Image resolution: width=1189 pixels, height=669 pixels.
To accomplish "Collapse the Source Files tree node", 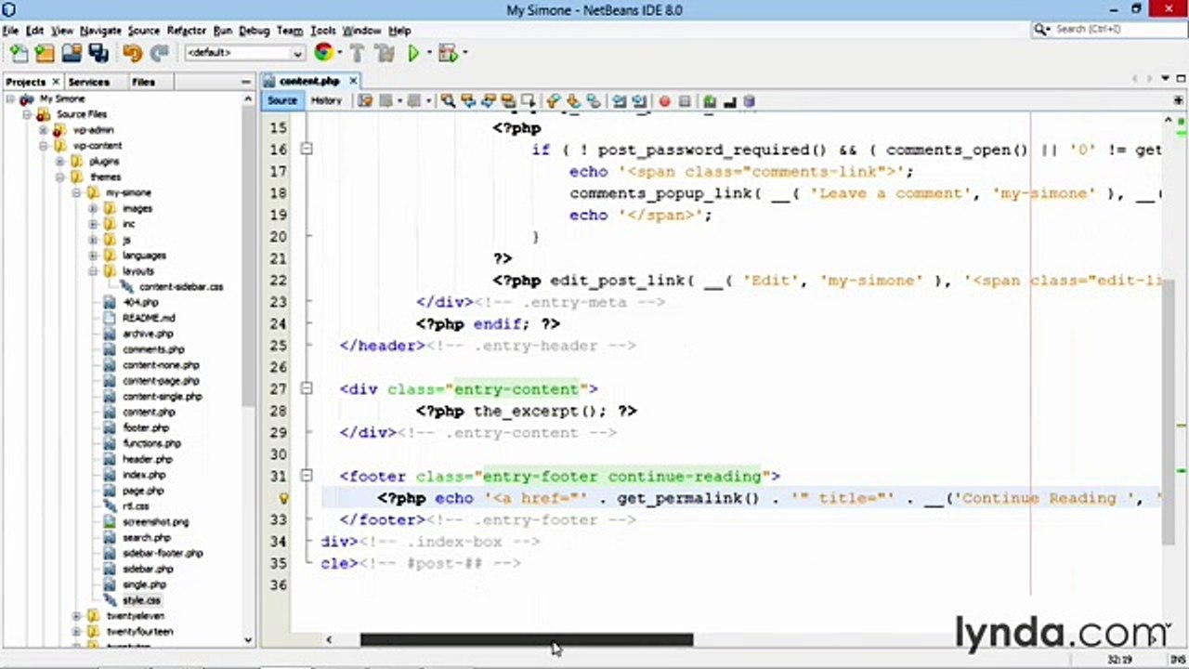I will [x=28, y=114].
